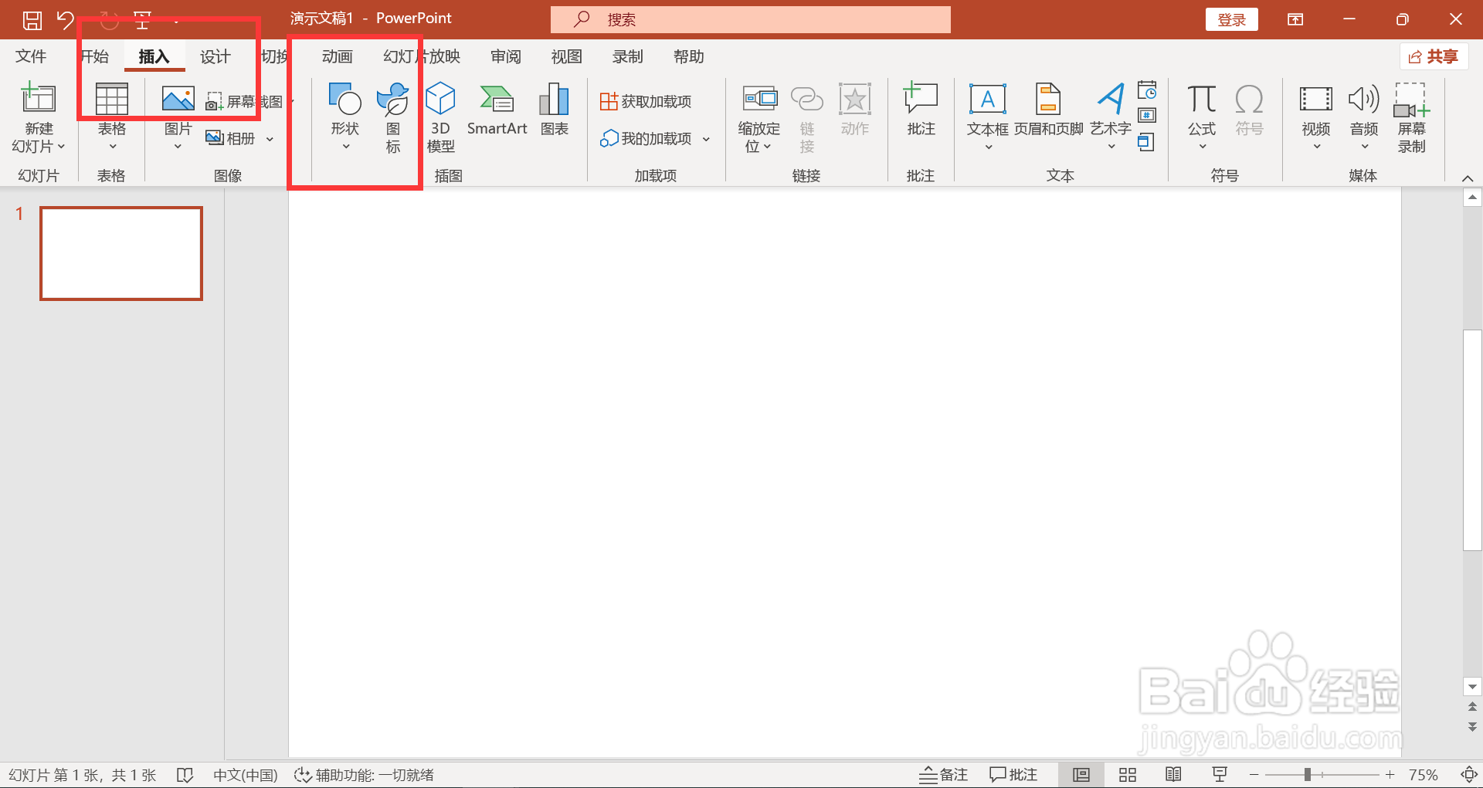Zoom out with minus button
Viewport: 1483px width, 788px height.
(x=1254, y=774)
